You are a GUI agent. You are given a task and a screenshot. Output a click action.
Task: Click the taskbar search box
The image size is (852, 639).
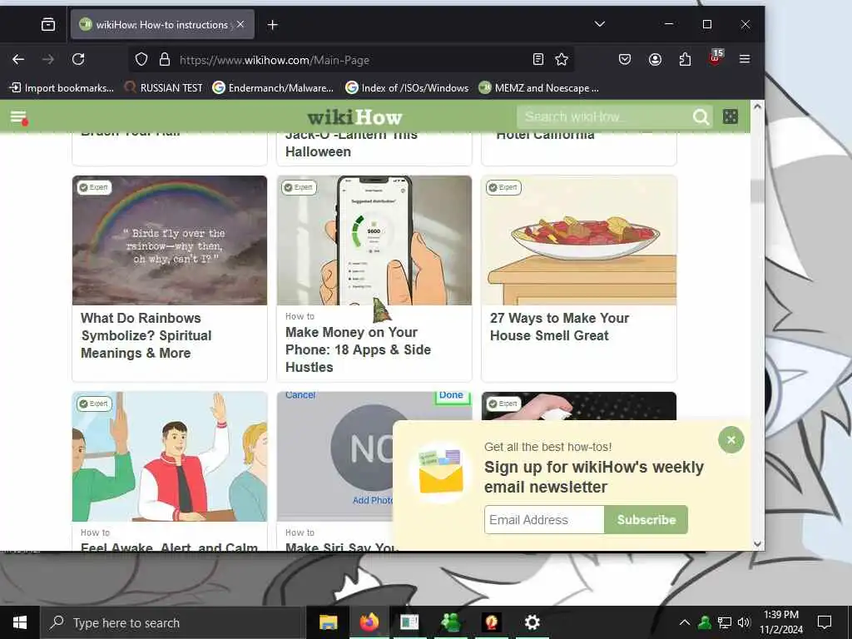coord(173,622)
